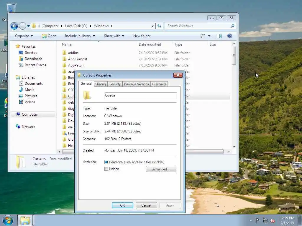302x226 pixels.
Task: Switch to the Previous Versions tab
Action: [136, 84]
